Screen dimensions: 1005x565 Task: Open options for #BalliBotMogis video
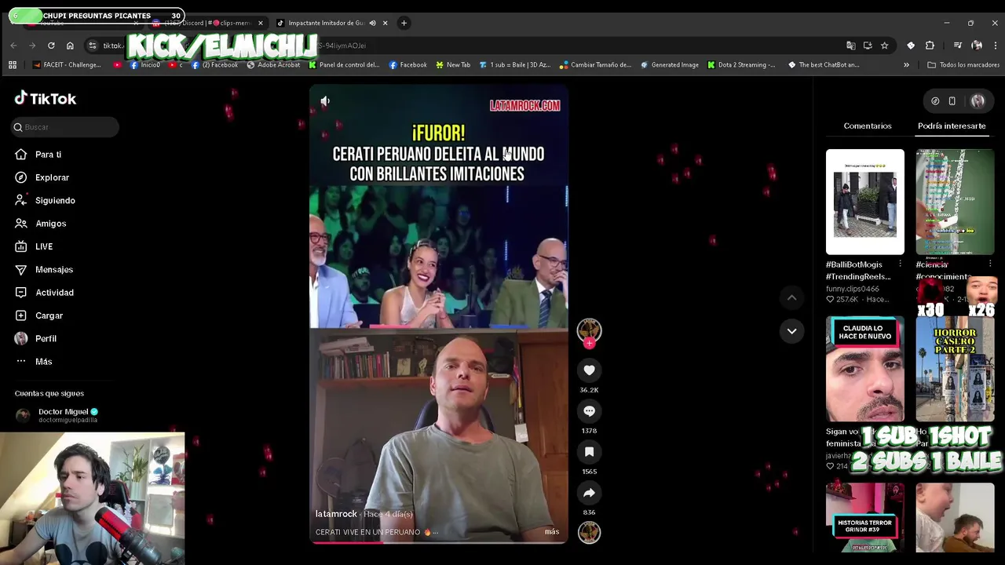click(900, 264)
